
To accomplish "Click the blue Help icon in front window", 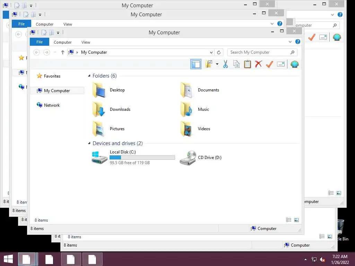I will [298, 42].
